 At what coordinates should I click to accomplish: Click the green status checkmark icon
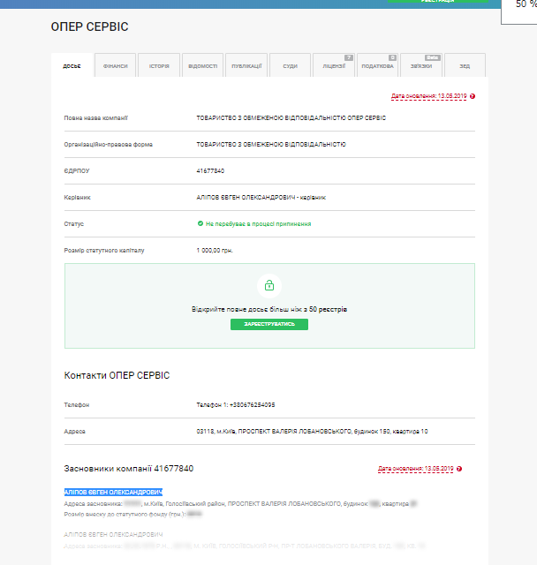(x=200, y=224)
